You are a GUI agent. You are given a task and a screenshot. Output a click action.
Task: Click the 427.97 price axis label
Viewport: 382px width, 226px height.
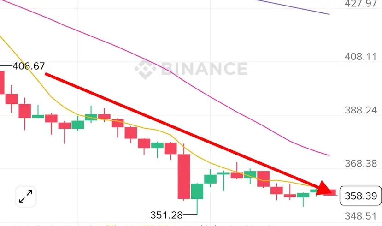pyautogui.click(x=360, y=4)
